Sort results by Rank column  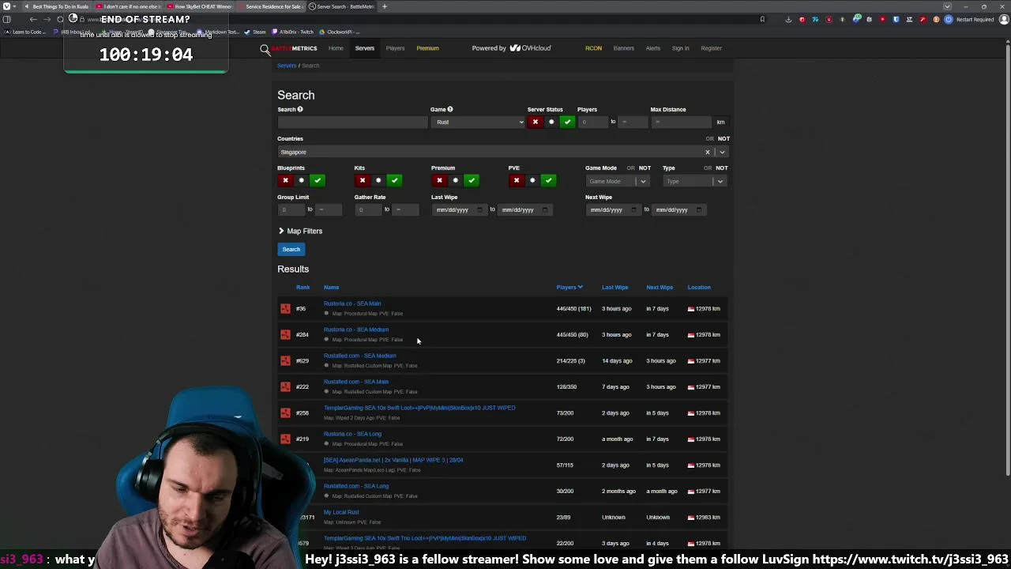303,288
